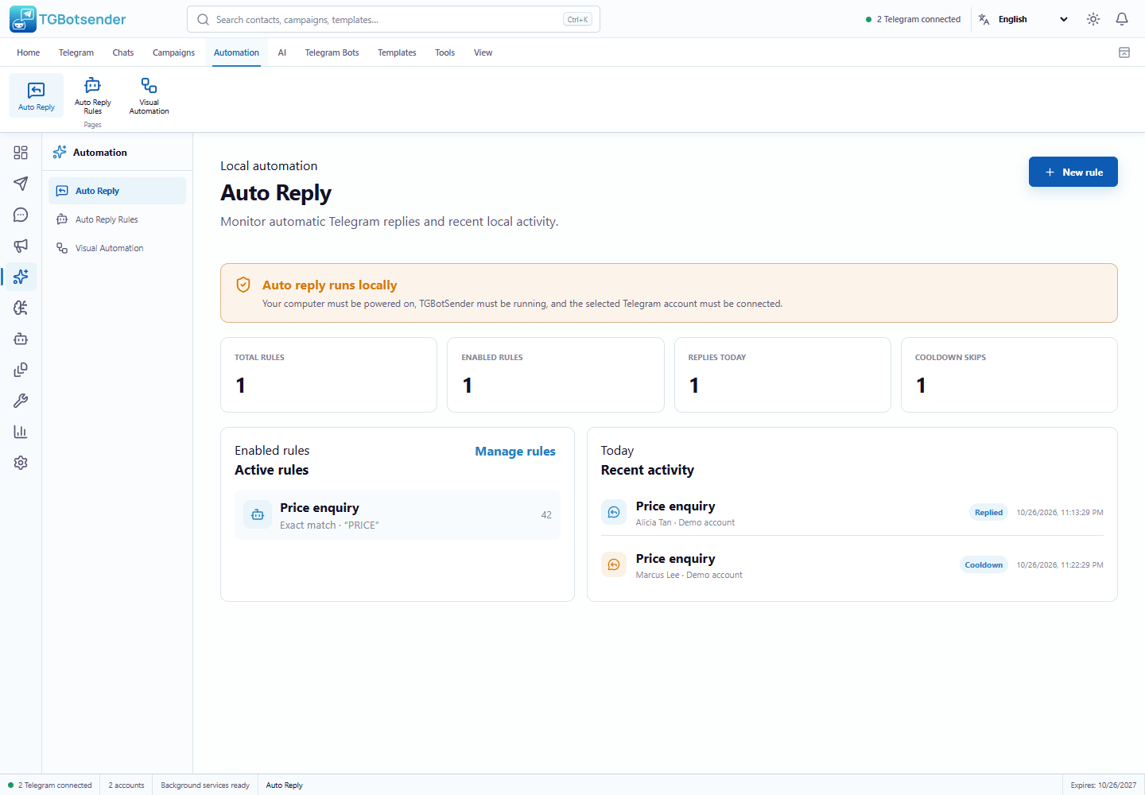Screen dimensions: 1145x795
Task: Open the dashboard grid sidebar icon
Action: pos(21,153)
